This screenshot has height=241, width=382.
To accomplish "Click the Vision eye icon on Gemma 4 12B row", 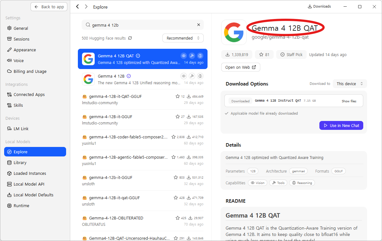I will [183, 76].
